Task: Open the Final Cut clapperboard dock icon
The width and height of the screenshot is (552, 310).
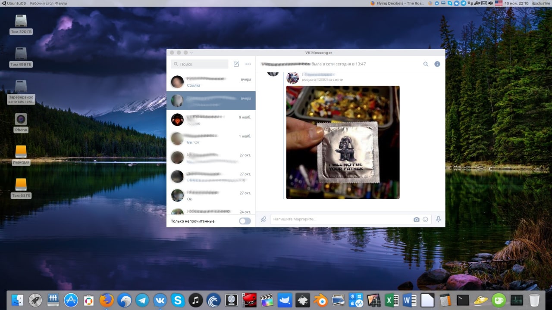Action: [267, 300]
